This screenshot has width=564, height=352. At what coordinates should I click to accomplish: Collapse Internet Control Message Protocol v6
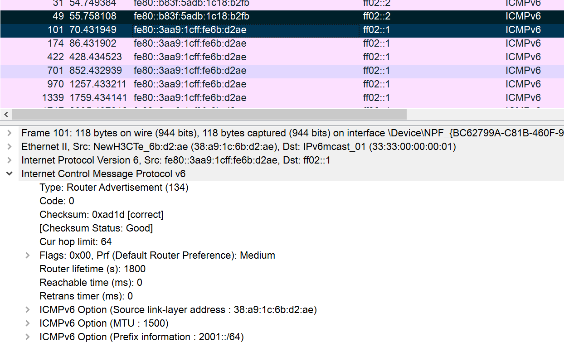tap(10, 174)
